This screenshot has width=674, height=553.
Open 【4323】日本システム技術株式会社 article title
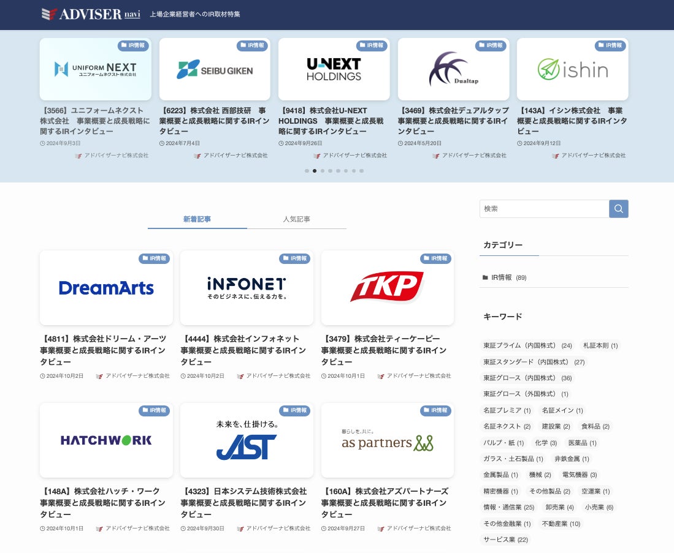tap(243, 503)
